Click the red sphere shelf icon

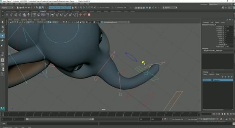(89, 15)
